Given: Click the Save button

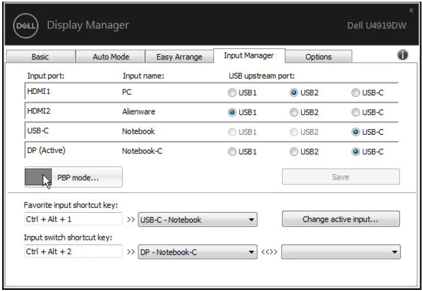Looking at the screenshot, I should pos(341,177).
